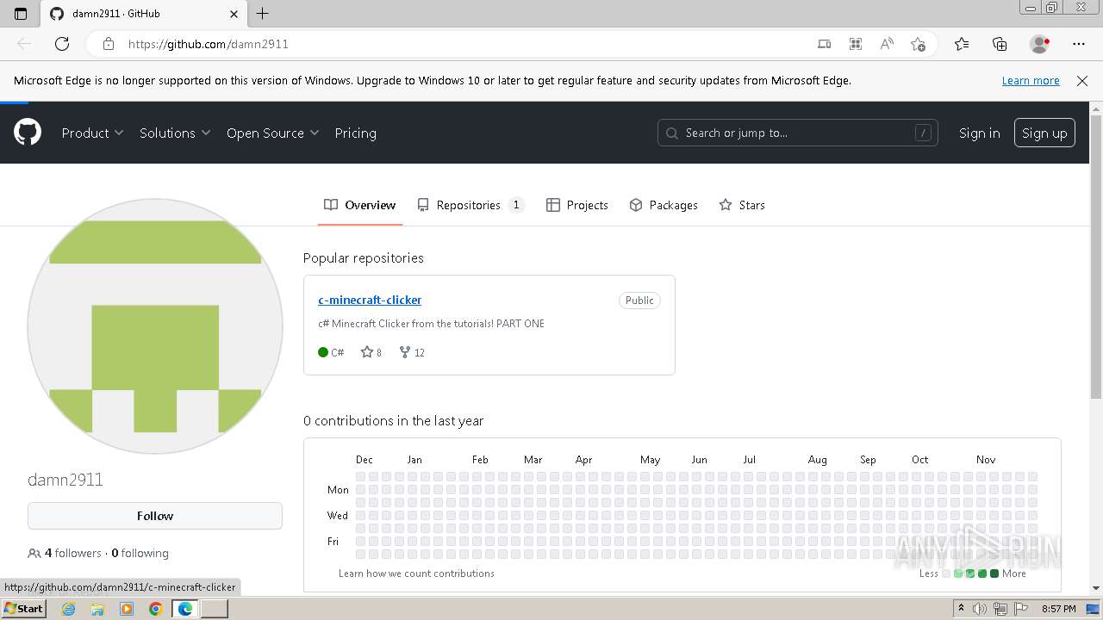The width and height of the screenshot is (1103, 620).
Task: Click the lightest green contribution legend square
Action: [958, 573]
